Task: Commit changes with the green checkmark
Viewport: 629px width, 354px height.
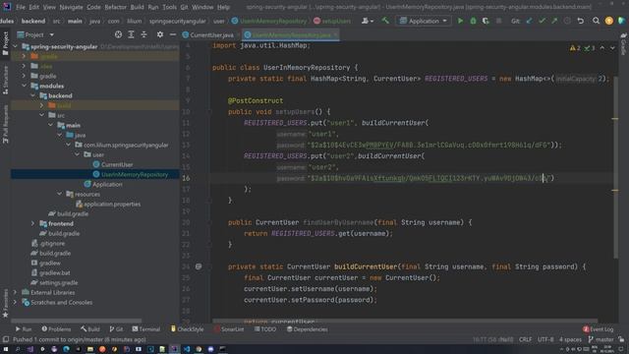Action: [x=542, y=21]
